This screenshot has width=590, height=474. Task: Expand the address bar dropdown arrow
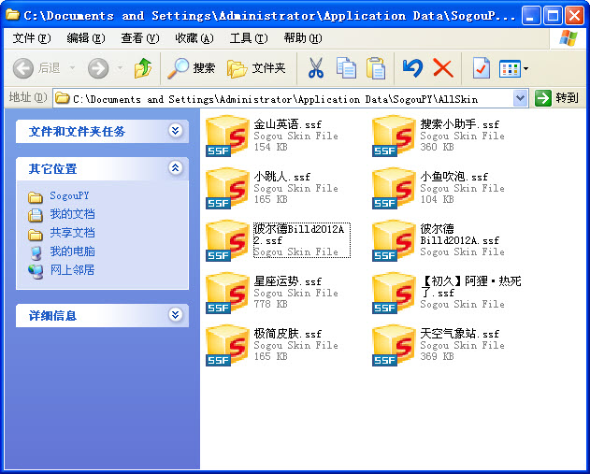point(521,98)
